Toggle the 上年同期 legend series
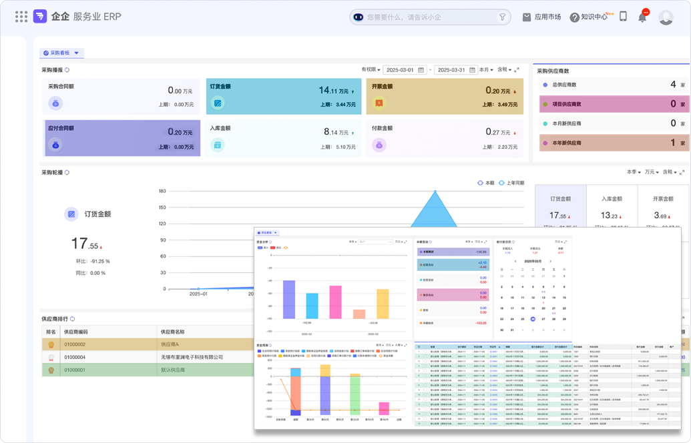The width and height of the screenshot is (691, 443). 509,182
